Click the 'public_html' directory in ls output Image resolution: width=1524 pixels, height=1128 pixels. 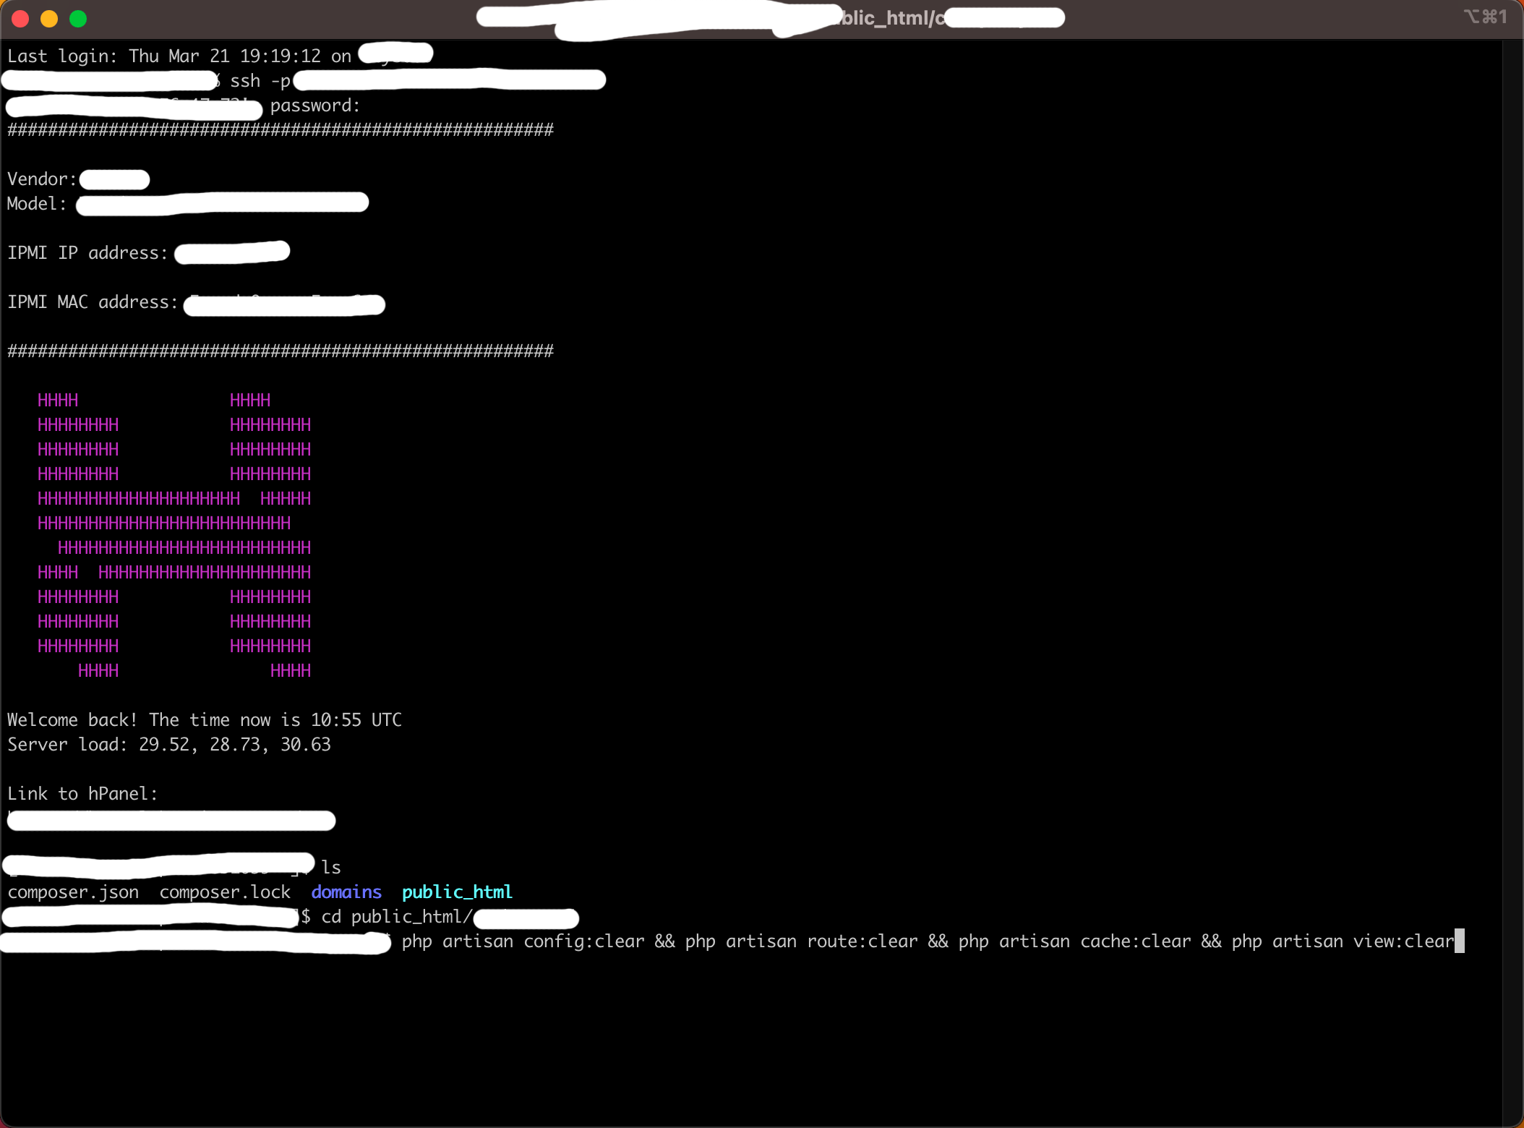click(x=457, y=892)
